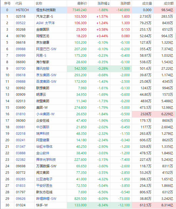Click index price 7349.240

79,10
